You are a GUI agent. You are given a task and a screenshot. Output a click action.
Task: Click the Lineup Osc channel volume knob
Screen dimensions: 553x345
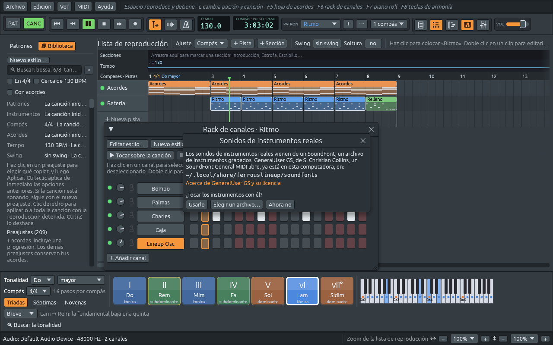coord(121,244)
